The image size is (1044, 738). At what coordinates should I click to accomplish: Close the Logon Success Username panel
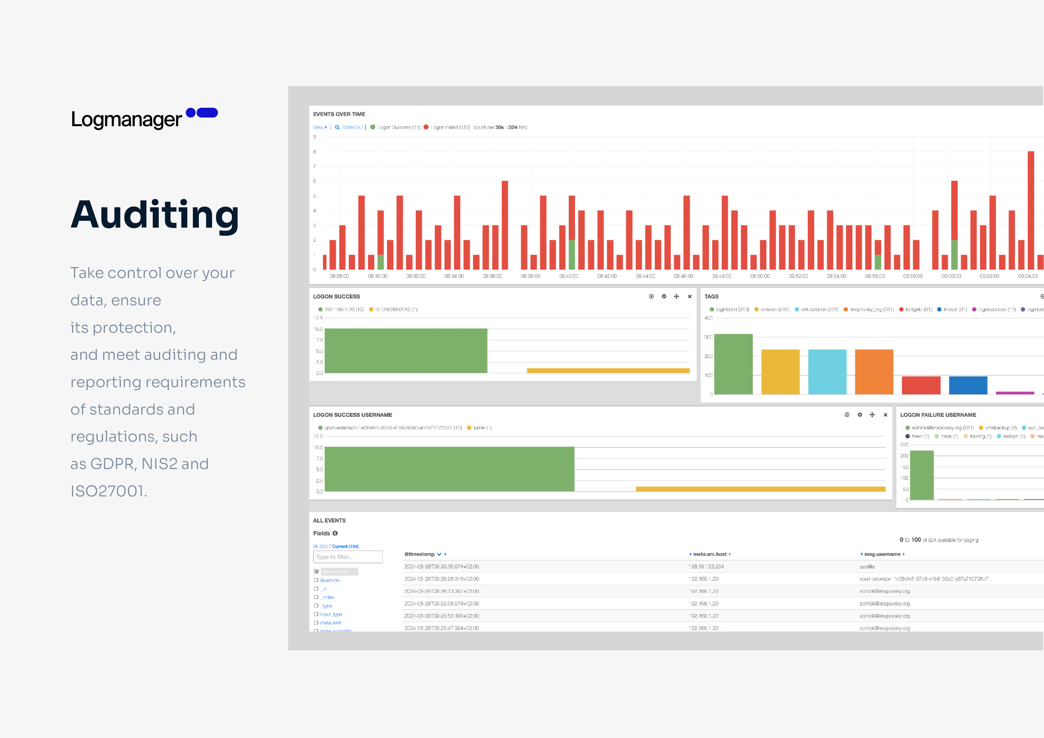885,415
